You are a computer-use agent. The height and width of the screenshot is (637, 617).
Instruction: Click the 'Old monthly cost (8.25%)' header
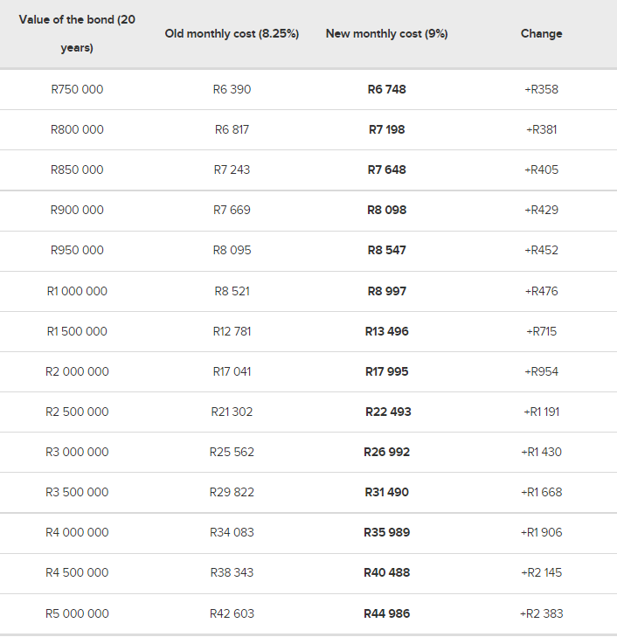pos(232,33)
